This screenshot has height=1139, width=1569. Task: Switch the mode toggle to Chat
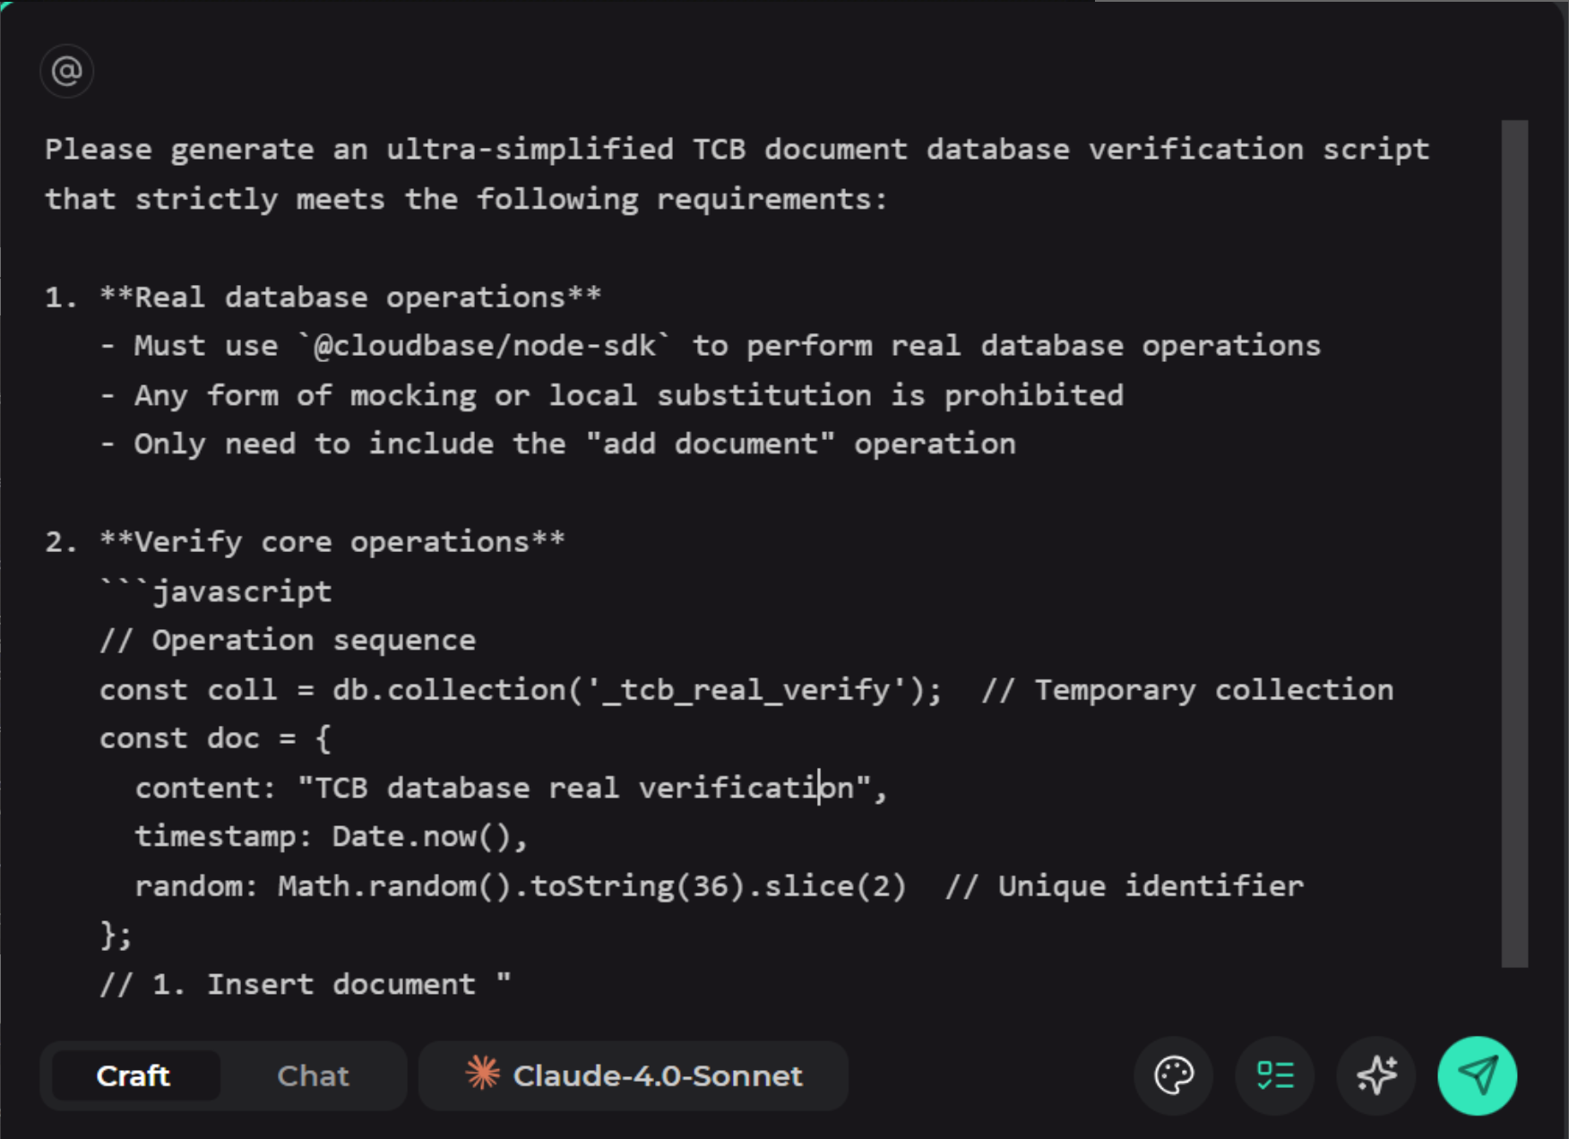(x=313, y=1075)
